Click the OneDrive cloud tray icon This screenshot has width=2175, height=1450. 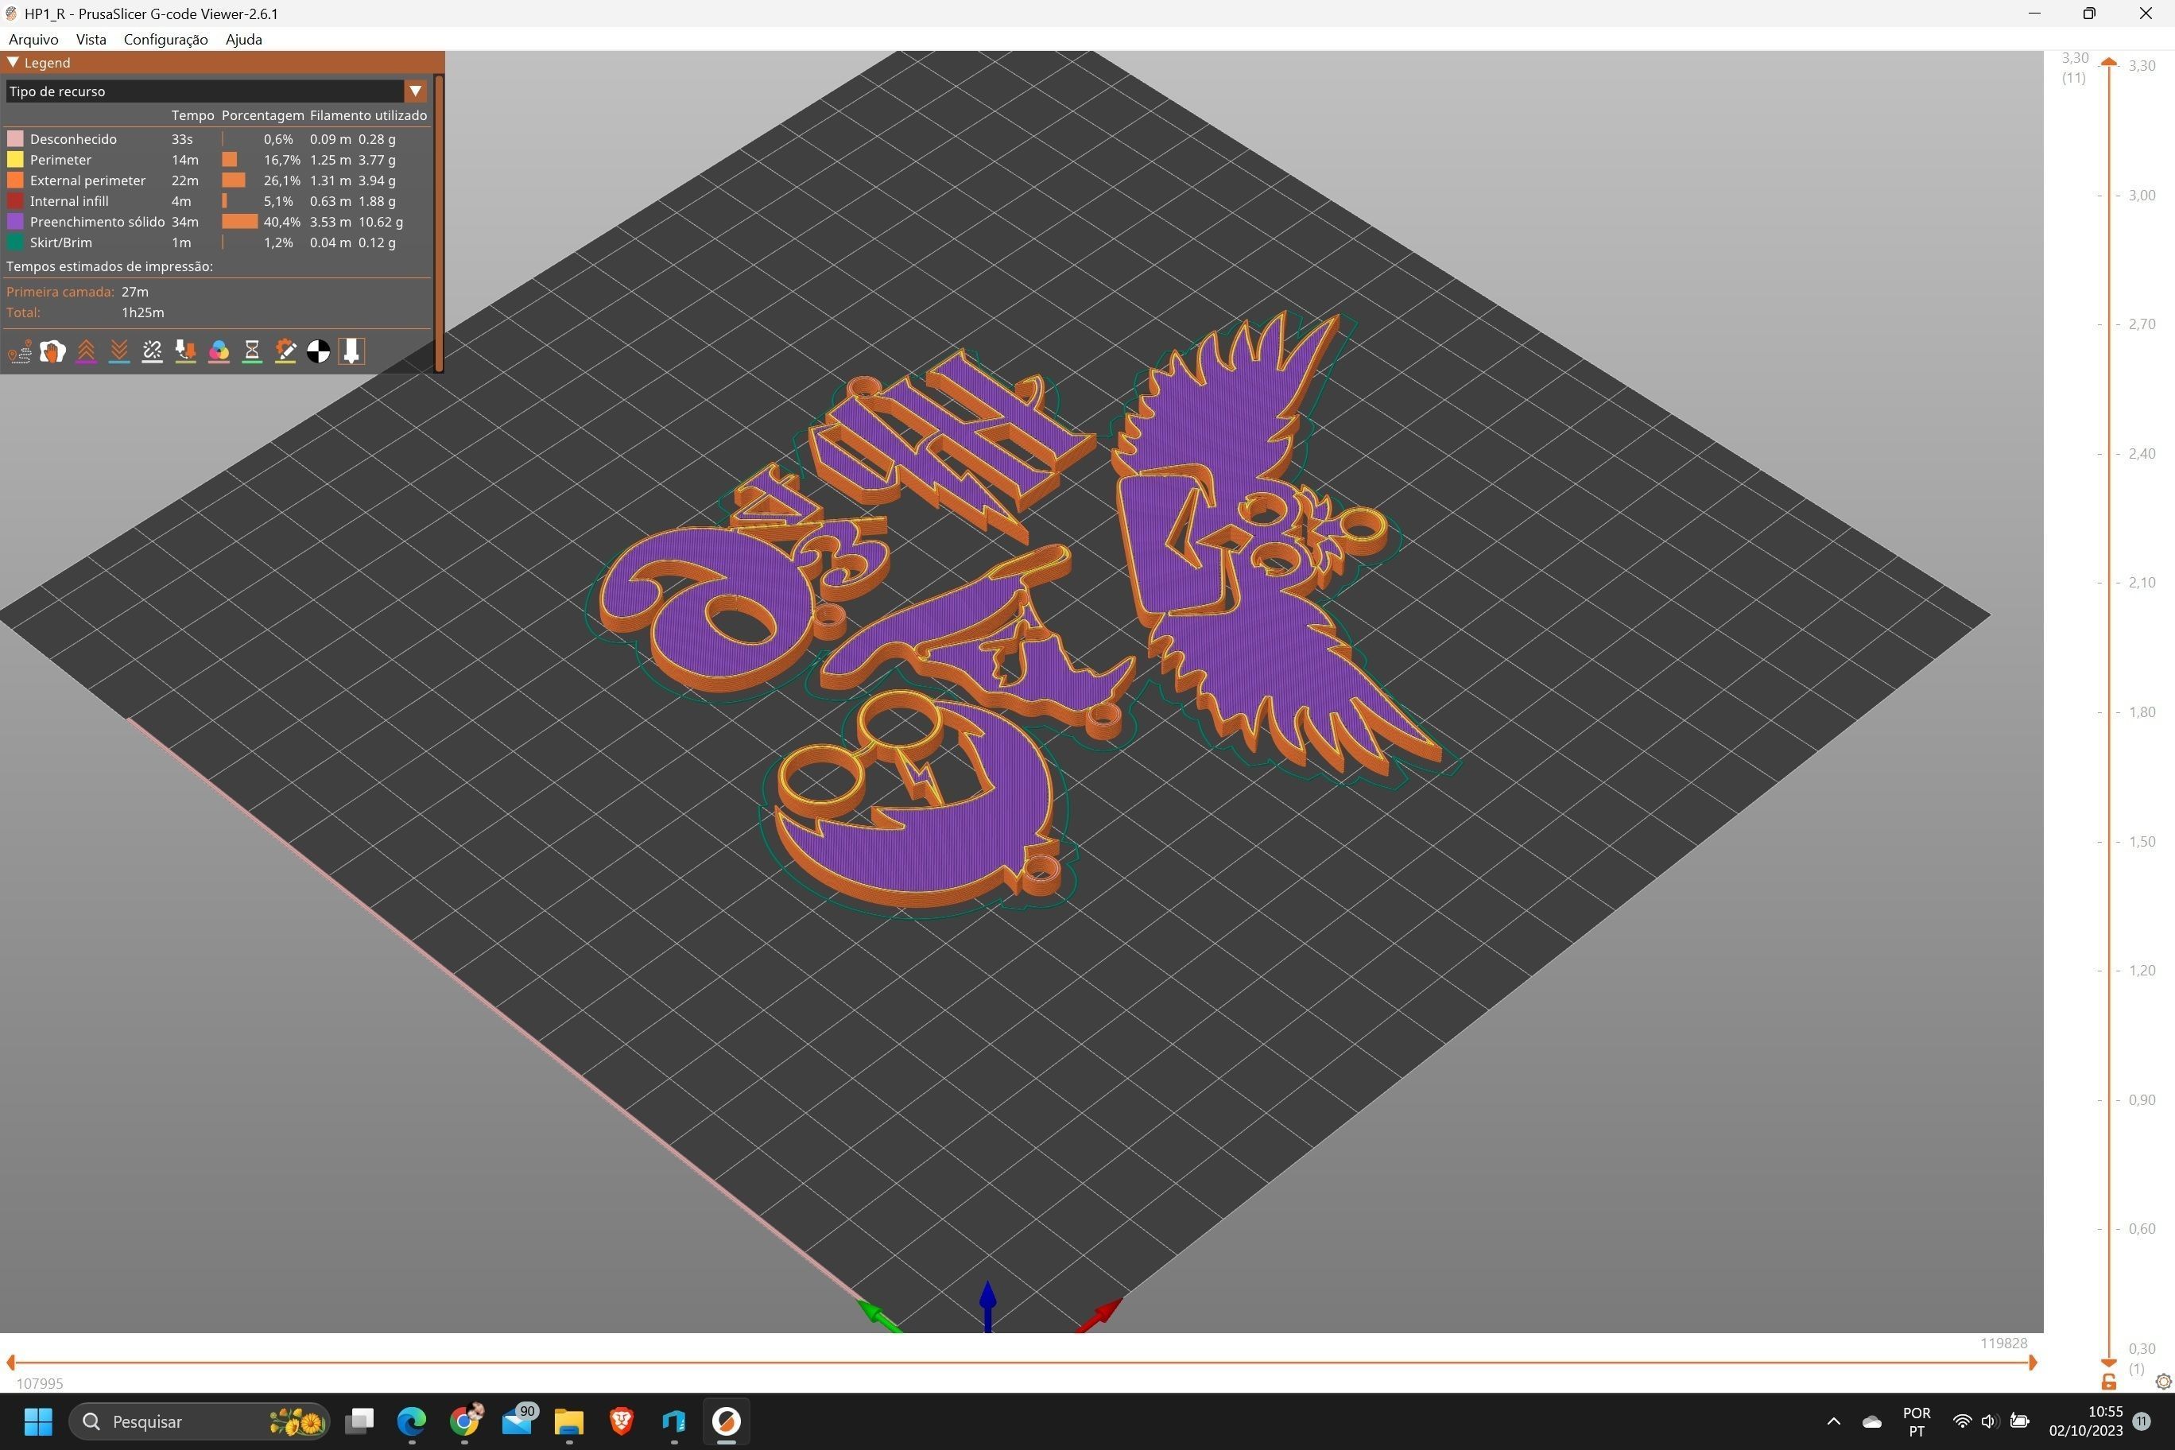tap(1871, 1421)
